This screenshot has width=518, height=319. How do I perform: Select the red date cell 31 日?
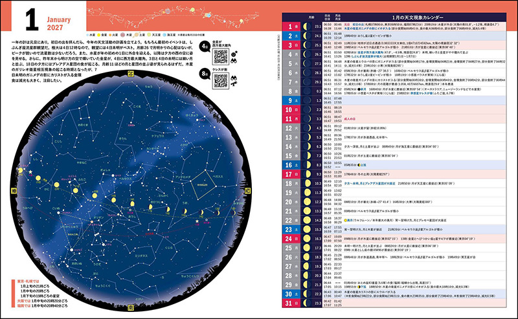pyautogui.click(x=291, y=303)
